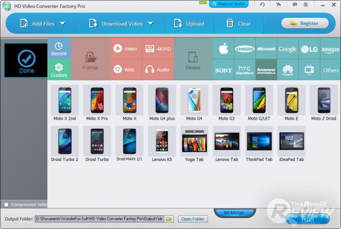Select the Moto G4 plus profile
Viewport: 341px width, 229px height.
coord(162,103)
